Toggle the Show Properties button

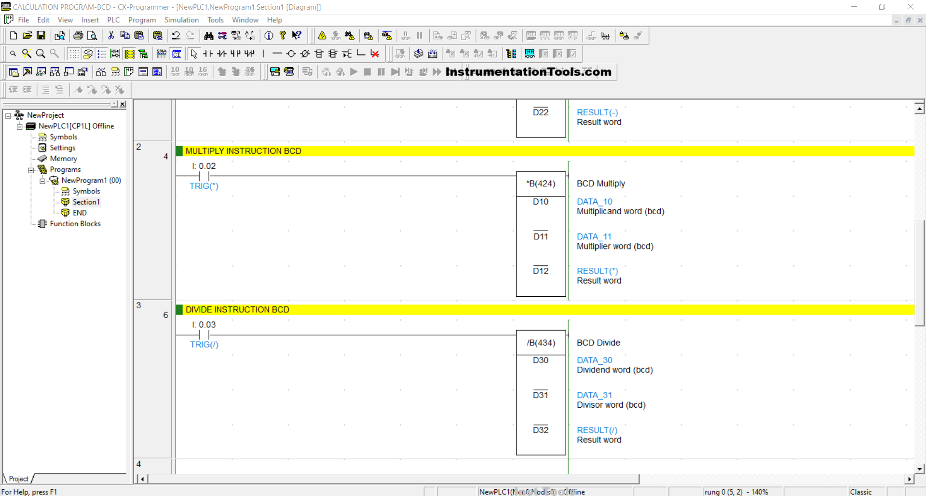(83, 72)
